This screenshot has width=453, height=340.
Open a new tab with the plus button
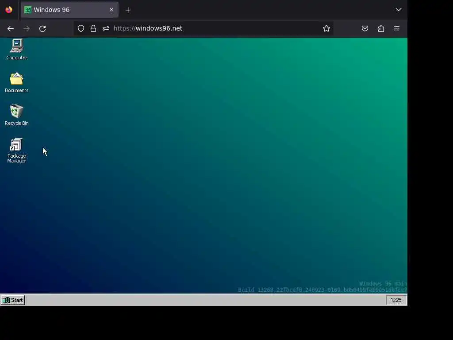pyautogui.click(x=128, y=10)
